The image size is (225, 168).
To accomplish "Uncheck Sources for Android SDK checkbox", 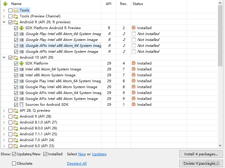I will 16,105.
